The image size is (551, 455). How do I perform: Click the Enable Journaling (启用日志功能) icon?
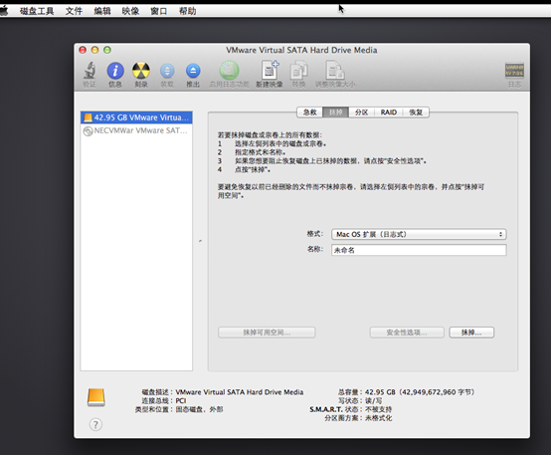click(x=229, y=71)
